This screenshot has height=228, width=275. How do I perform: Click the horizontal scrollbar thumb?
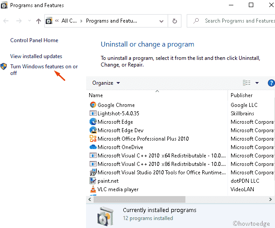pyautogui.click(x=139, y=200)
